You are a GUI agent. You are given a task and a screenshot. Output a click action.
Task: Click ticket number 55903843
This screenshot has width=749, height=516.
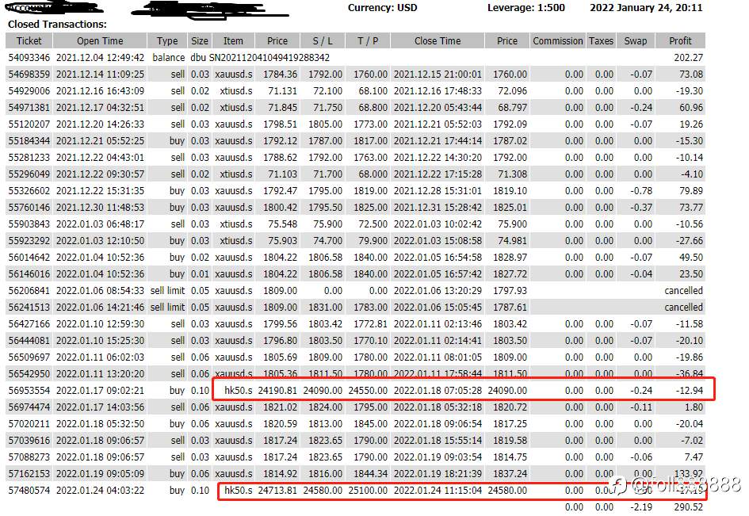[x=29, y=224]
